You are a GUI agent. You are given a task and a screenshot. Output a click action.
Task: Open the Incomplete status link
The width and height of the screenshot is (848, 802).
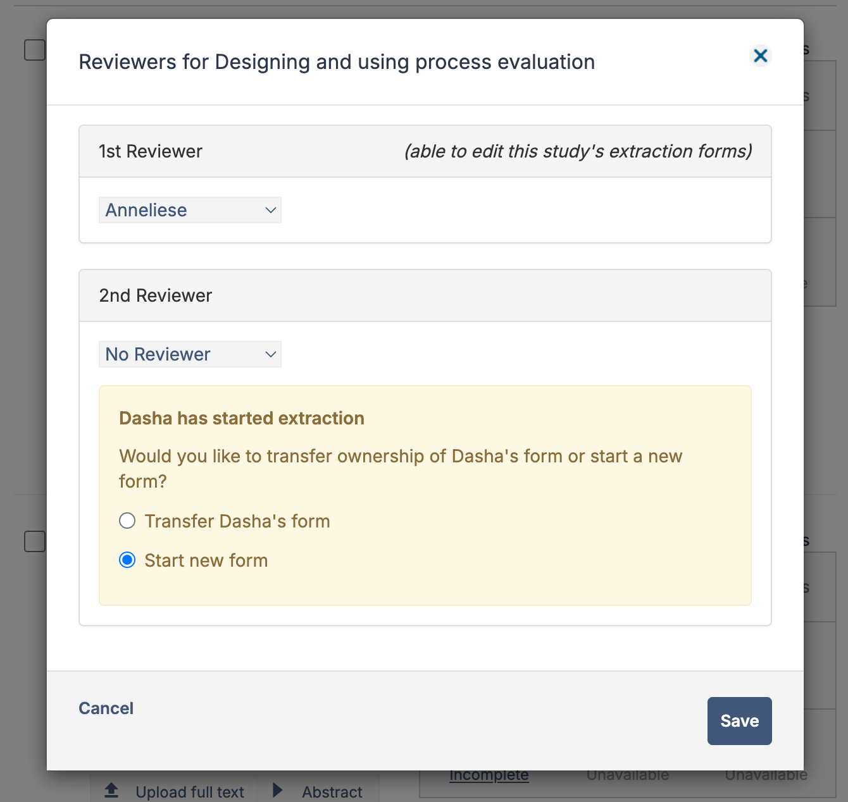pyautogui.click(x=489, y=775)
